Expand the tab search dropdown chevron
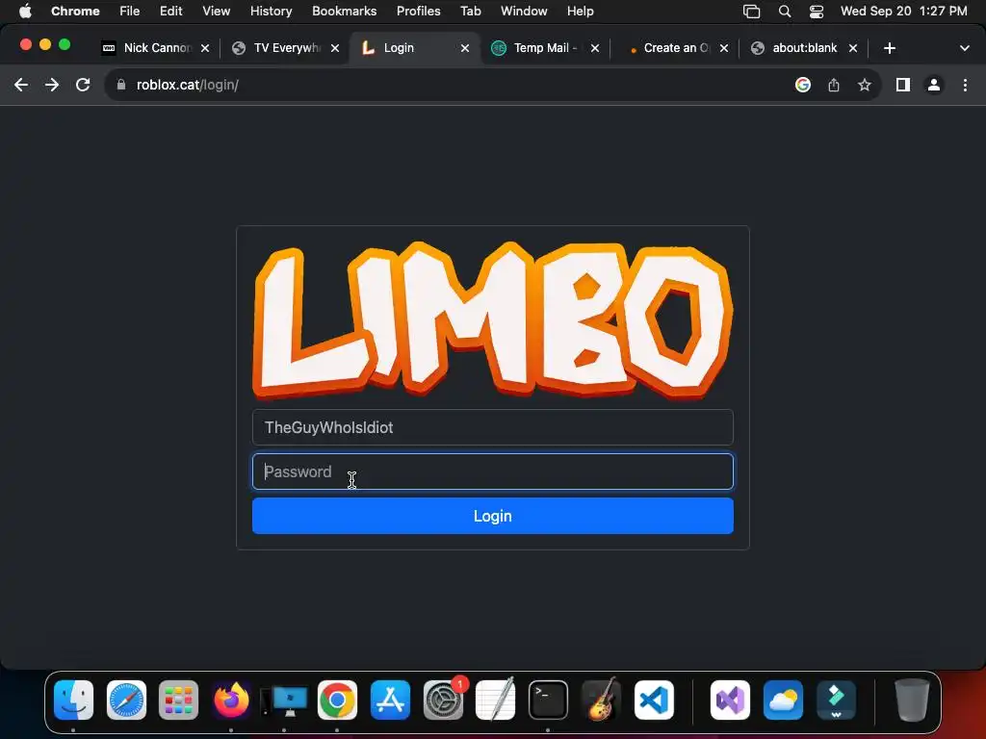 click(965, 48)
